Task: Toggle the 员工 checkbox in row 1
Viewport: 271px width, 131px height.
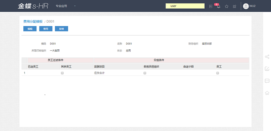Action: tap(218, 73)
